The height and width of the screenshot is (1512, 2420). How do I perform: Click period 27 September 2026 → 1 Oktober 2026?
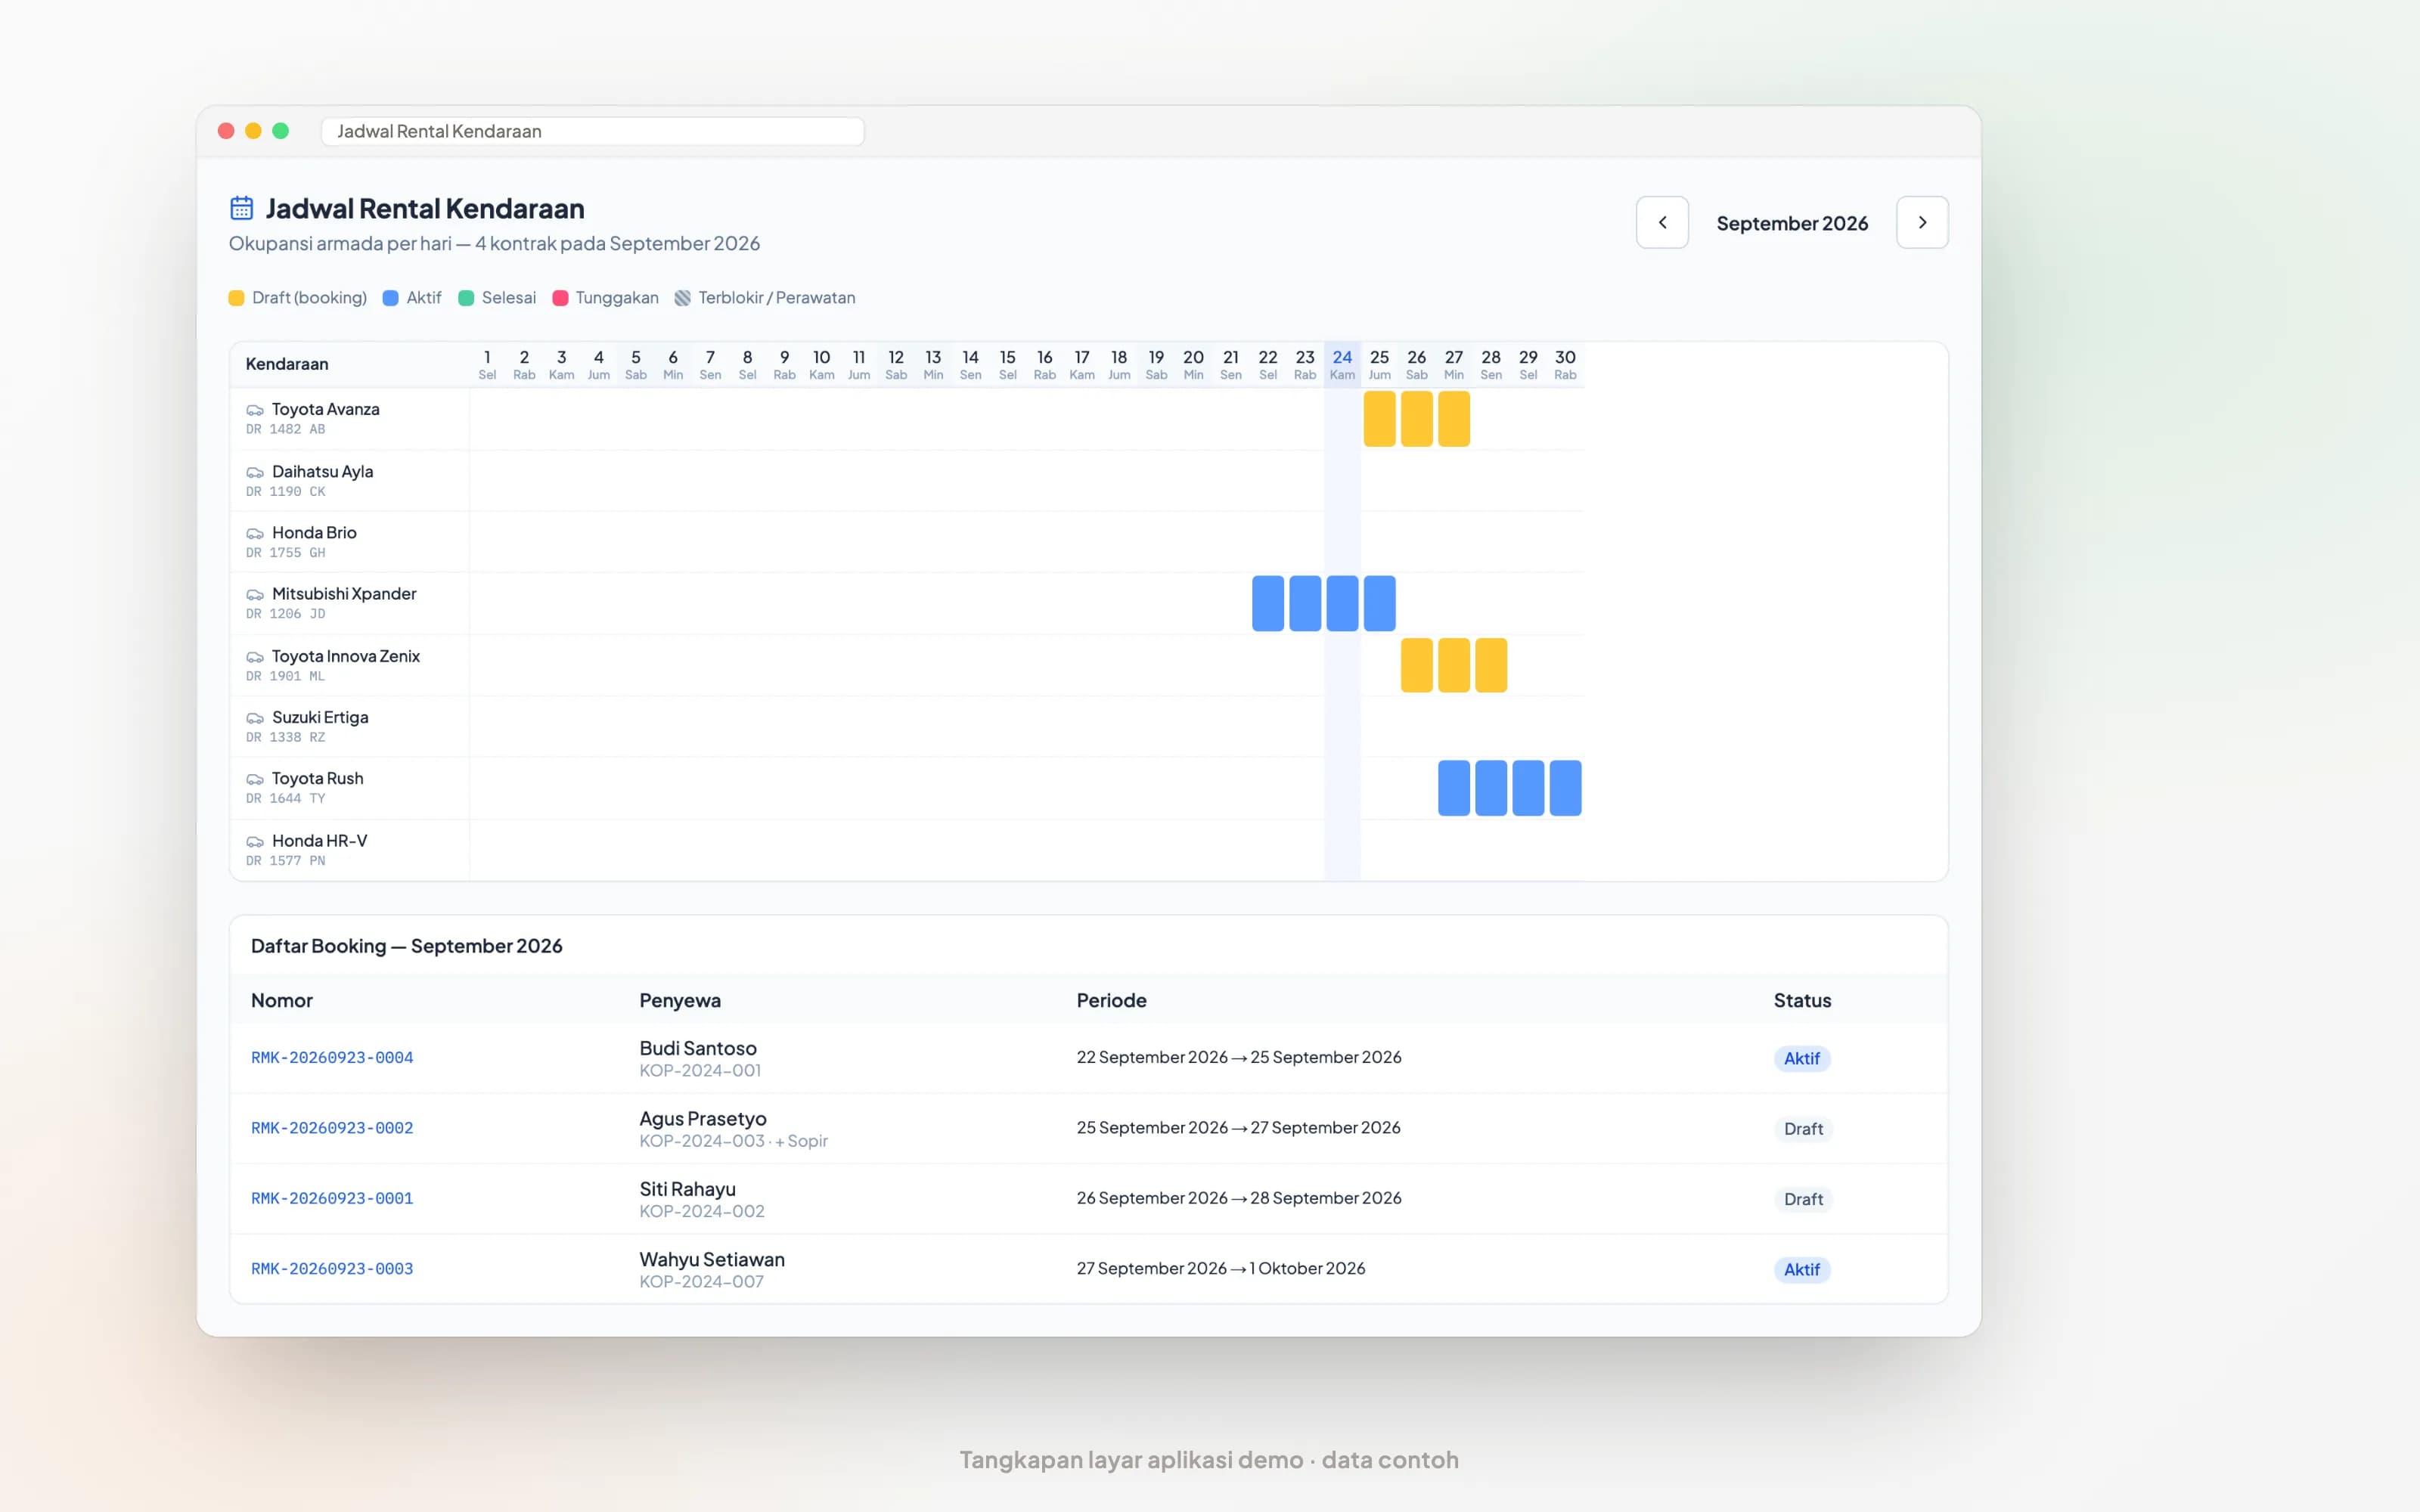tap(1220, 1268)
